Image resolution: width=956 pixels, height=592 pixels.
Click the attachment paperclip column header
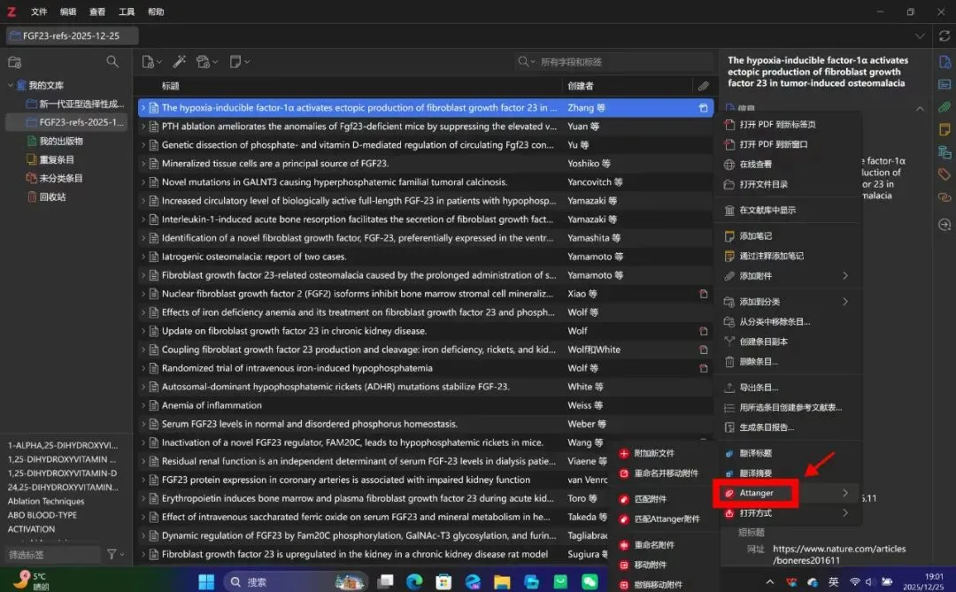(x=704, y=86)
